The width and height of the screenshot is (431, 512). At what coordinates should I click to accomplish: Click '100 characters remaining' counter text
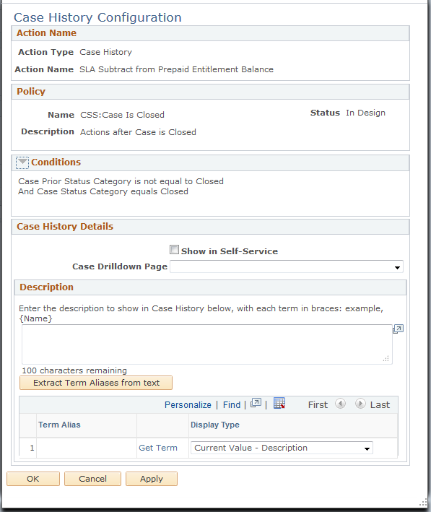(74, 370)
